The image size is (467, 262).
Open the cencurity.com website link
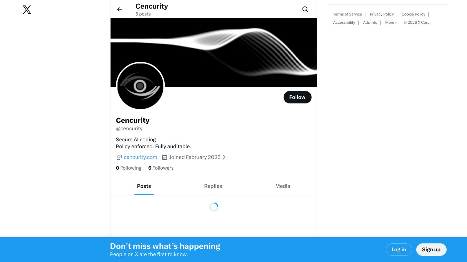click(140, 157)
